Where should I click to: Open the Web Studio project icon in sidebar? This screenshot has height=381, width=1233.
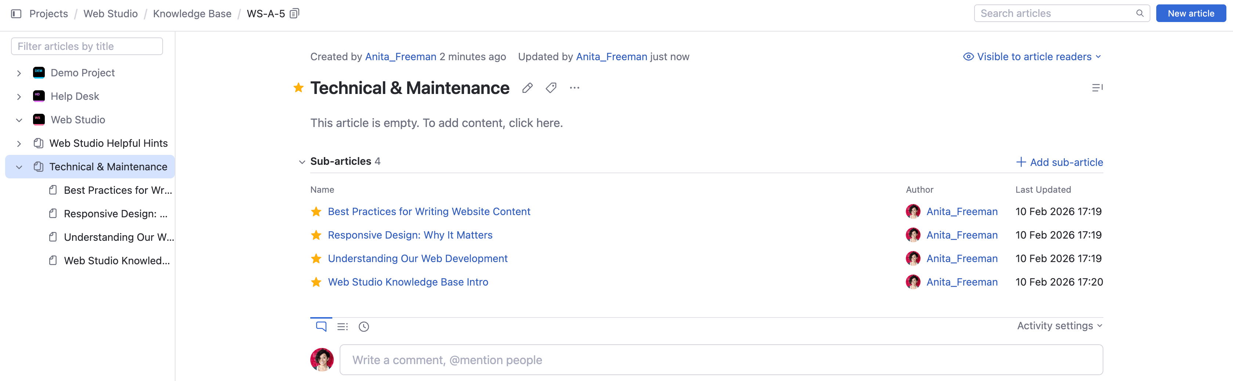(39, 120)
